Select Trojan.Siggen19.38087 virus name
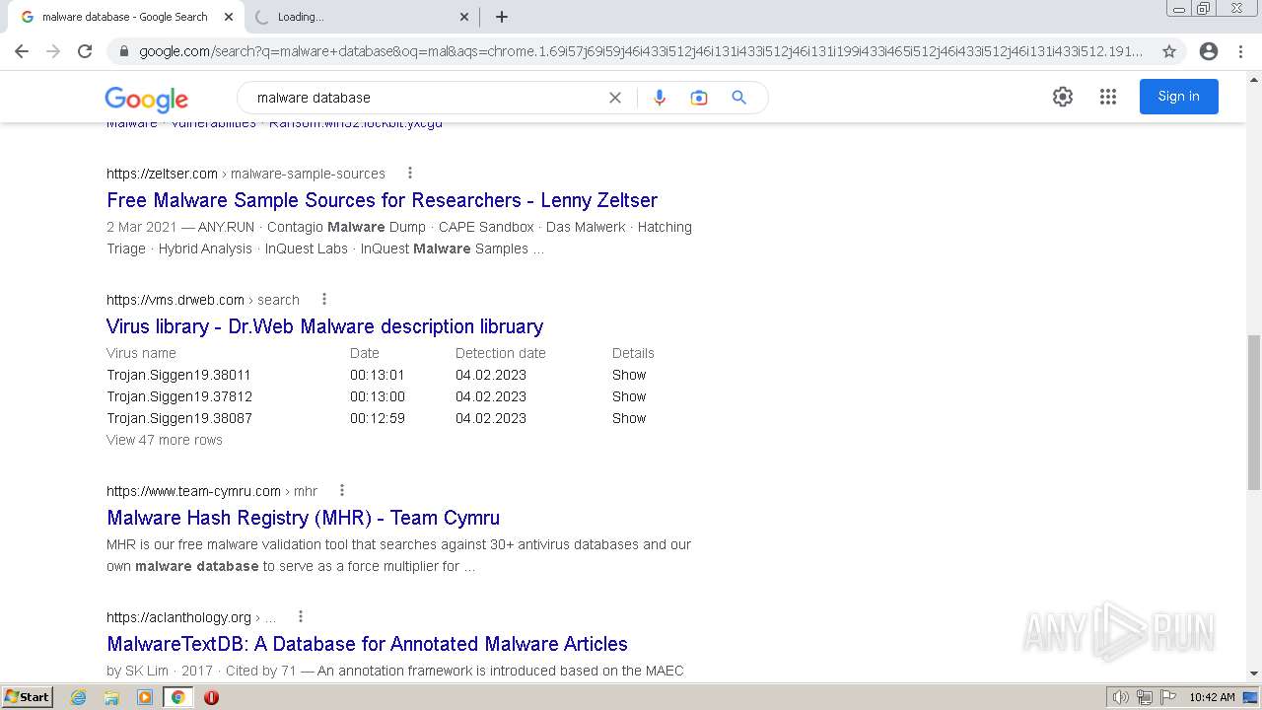This screenshot has height=710, width=1262. point(179,418)
